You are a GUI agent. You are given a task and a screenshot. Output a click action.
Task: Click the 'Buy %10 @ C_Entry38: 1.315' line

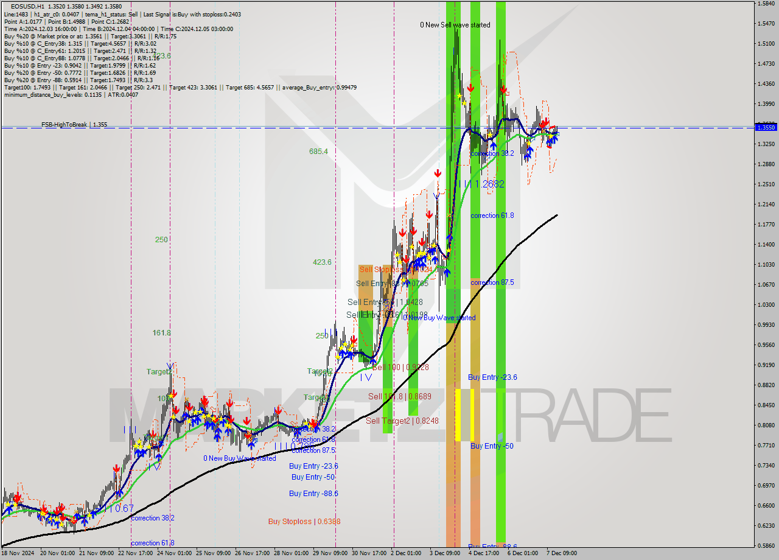point(80,43)
